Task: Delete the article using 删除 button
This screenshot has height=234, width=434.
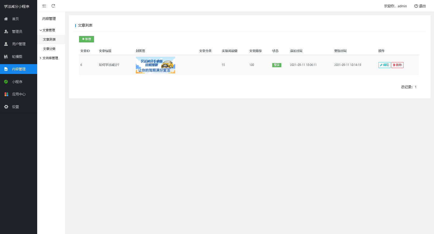Action: coord(397,65)
